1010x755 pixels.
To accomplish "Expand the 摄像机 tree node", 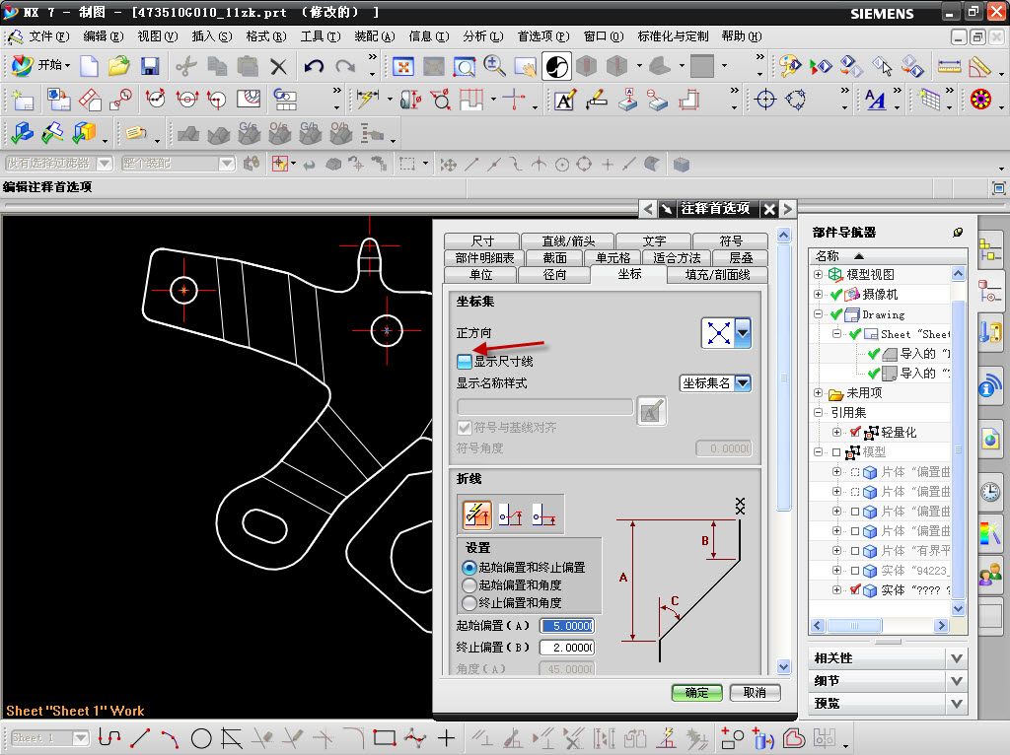I will 818,294.
